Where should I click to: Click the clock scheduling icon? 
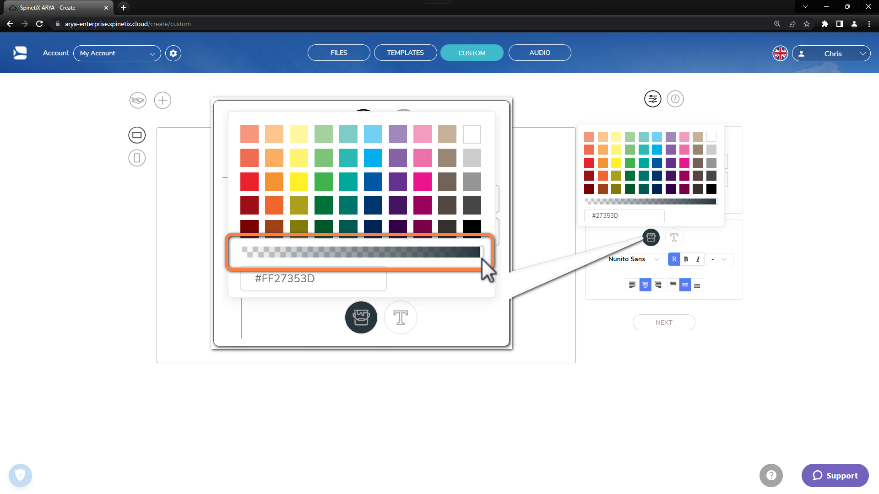[675, 99]
